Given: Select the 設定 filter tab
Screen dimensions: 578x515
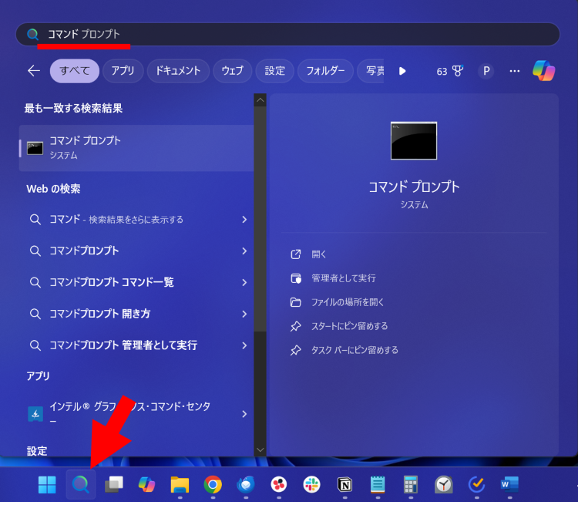Looking at the screenshot, I should point(274,71).
